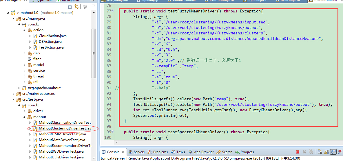Select MahoutHMMDriverTest.java file

point(62,134)
